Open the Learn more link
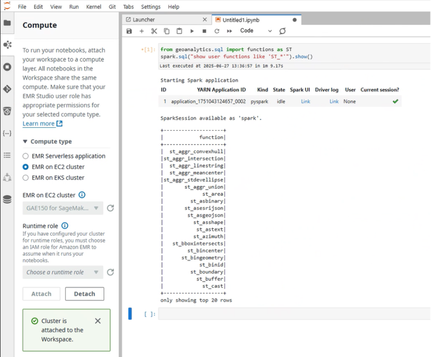This screenshot has width=431, height=357. (42, 124)
